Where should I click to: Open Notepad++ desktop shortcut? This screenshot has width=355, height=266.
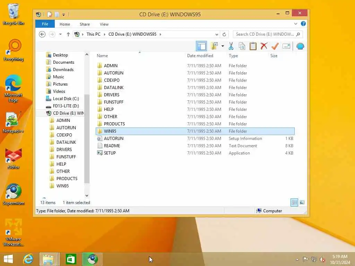[x=13, y=122]
